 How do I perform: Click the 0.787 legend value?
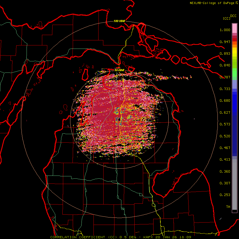225,77
